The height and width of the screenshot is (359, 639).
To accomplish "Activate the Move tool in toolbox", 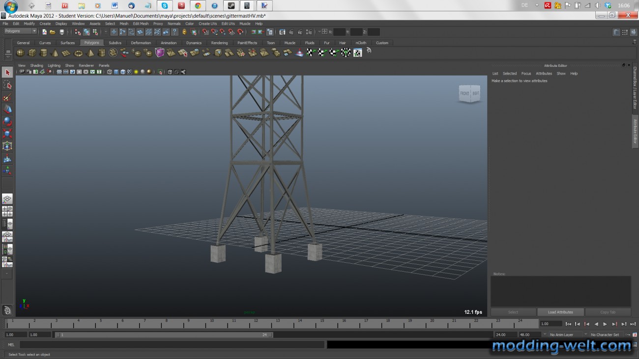I will click(x=7, y=109).
